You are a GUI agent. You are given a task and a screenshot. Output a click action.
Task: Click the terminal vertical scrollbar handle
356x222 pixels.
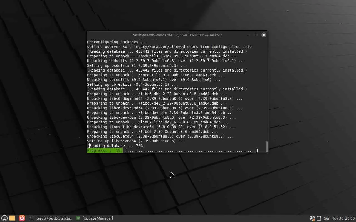[x=267, y=147]
